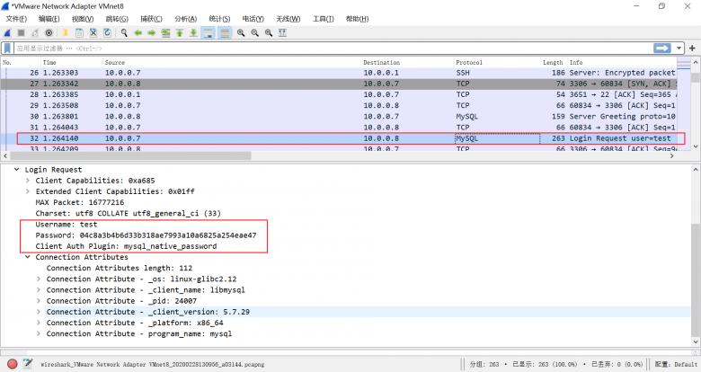Expand Extended Client Capabilities: 0x01ff node

coord(28,191)
